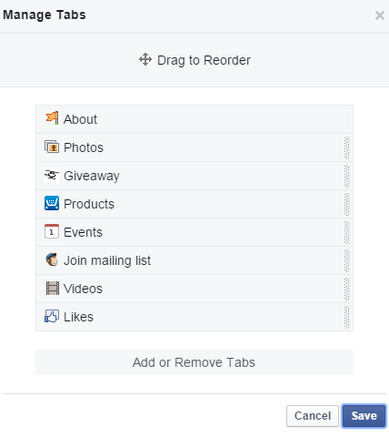Grab the Giveaway row drag handle
The width and height of the screenshot is (389, 437).
(x=347, y=176)
